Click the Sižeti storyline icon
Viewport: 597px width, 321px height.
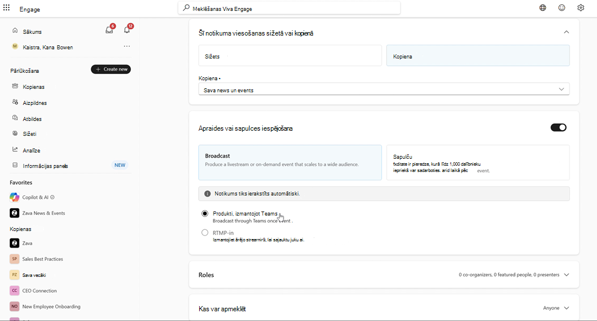coord(15,134)
